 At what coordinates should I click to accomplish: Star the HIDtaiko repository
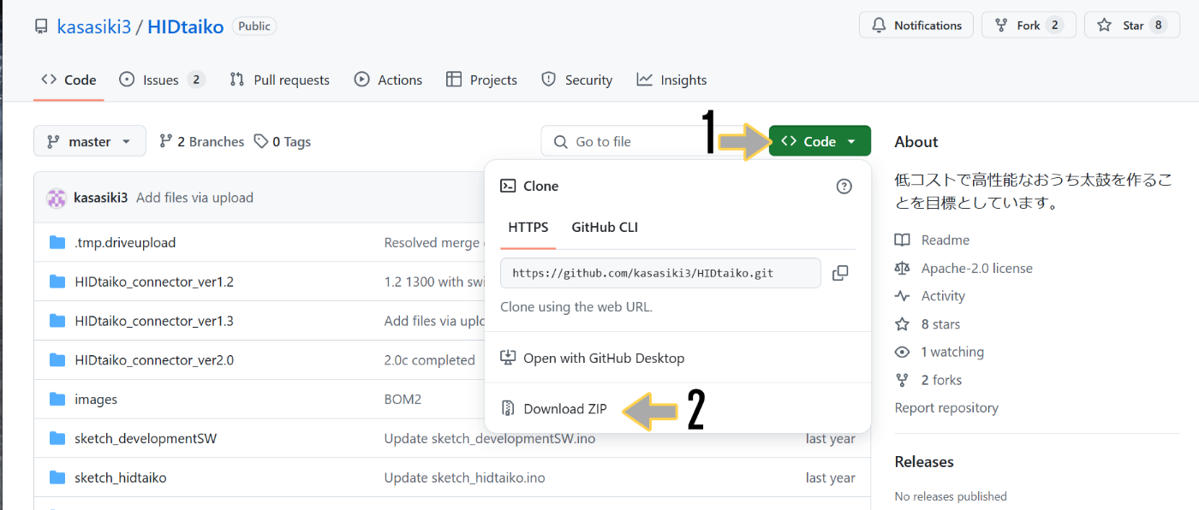coord(1132,26)
